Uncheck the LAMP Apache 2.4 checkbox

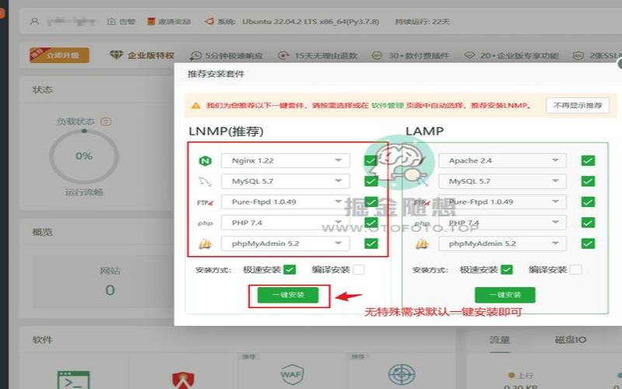588,161
